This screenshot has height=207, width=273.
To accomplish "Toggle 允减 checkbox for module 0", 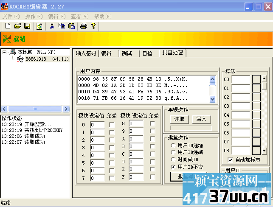I will click(x=112, y=125).
